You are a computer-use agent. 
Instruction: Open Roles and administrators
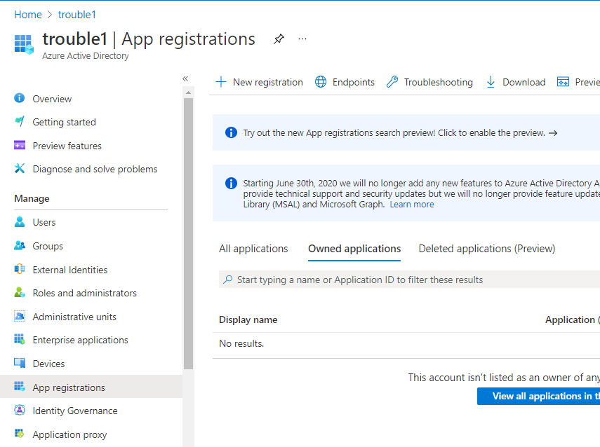coord(85,293)
